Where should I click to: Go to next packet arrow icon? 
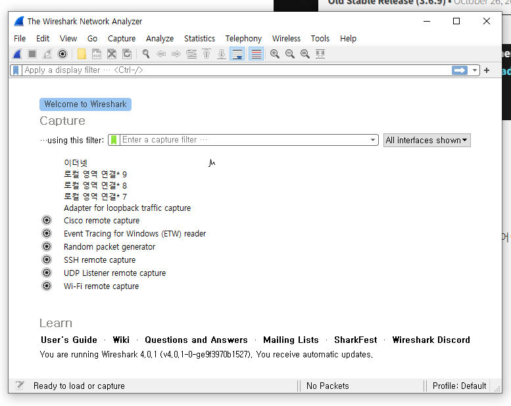pyautogui.click(x=176, y=54)
